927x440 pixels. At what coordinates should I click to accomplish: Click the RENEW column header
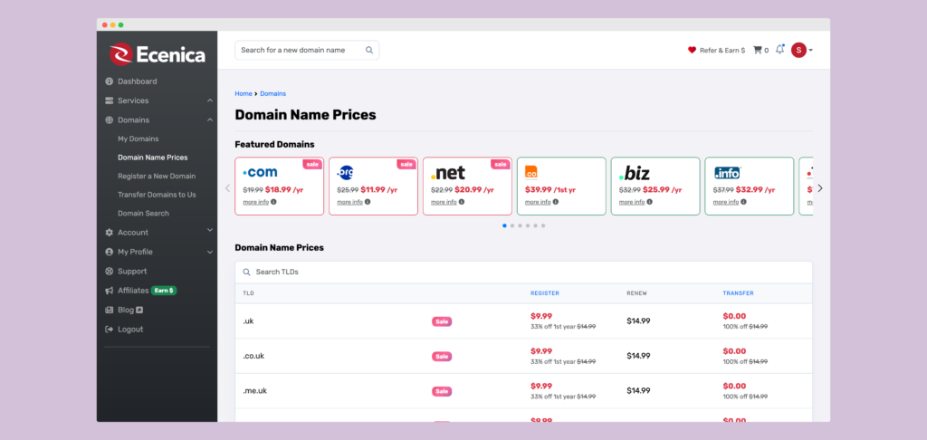click(x=636, y=293)
